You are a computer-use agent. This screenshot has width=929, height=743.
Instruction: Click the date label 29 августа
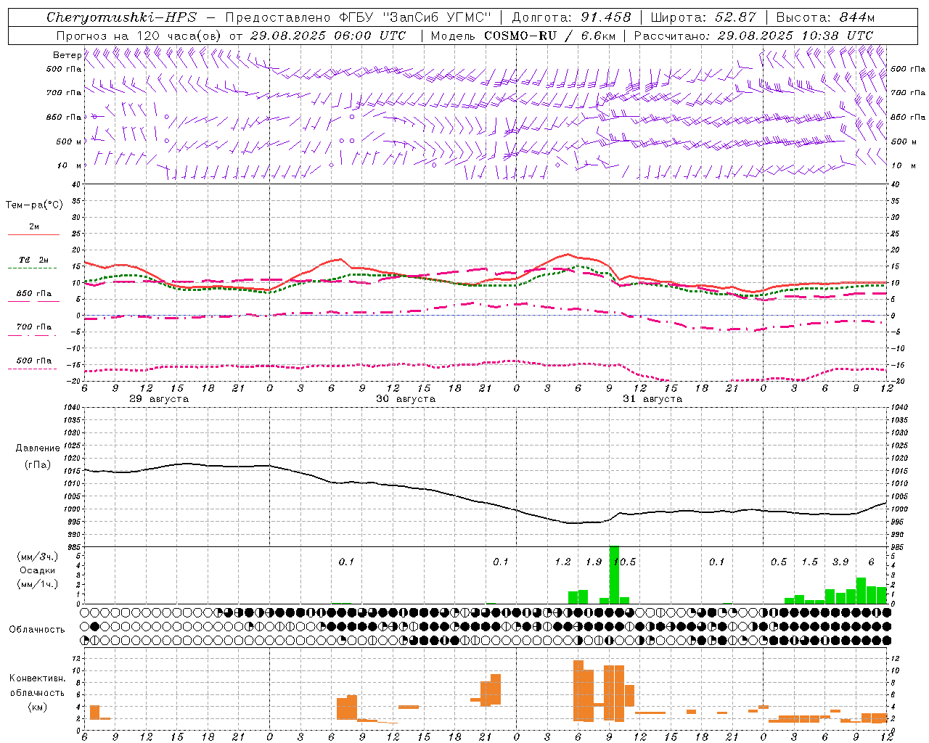[x=159, y=399]
